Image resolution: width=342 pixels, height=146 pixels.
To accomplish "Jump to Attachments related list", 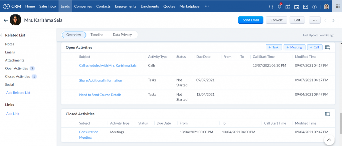I will 15,60.
